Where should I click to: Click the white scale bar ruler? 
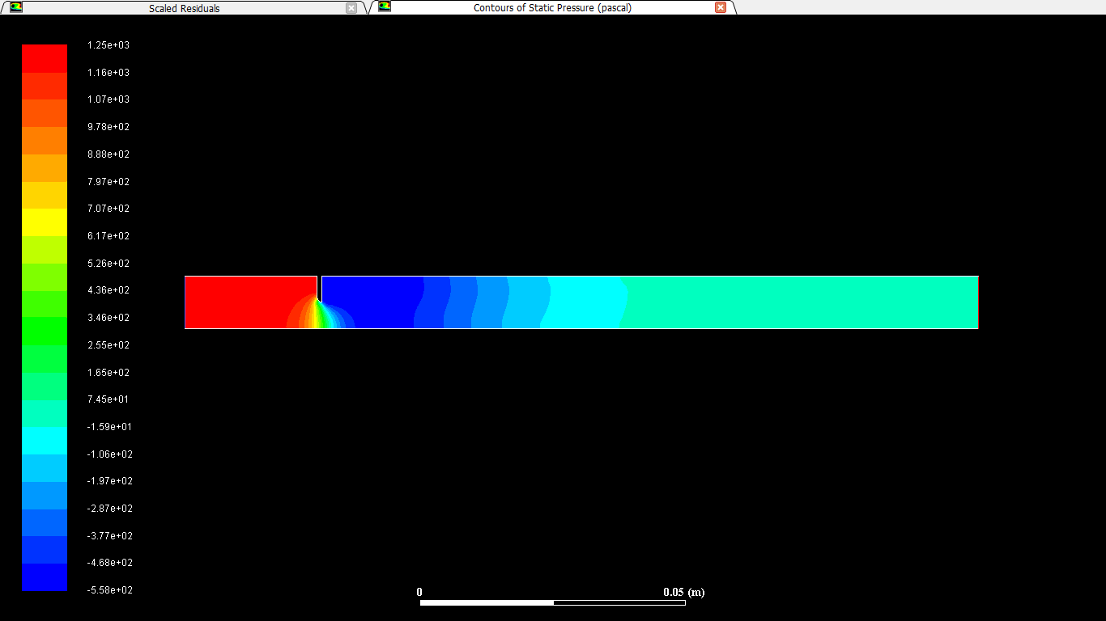(553, 602)
